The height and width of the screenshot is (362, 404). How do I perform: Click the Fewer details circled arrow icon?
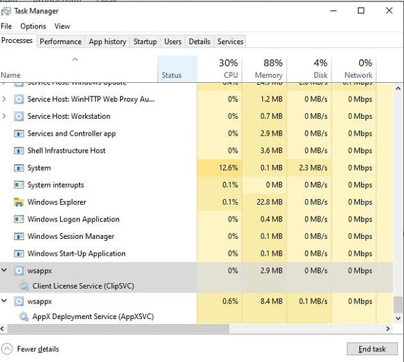coord(7,349)
